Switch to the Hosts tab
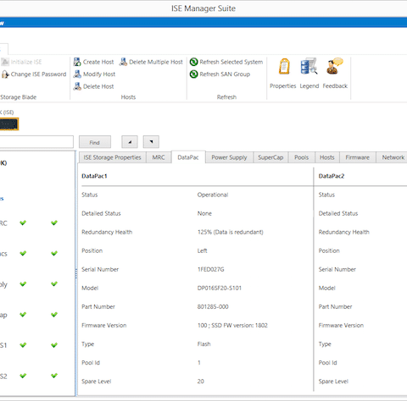This screenshot has width=407, height=401. [x=327, y=157]
